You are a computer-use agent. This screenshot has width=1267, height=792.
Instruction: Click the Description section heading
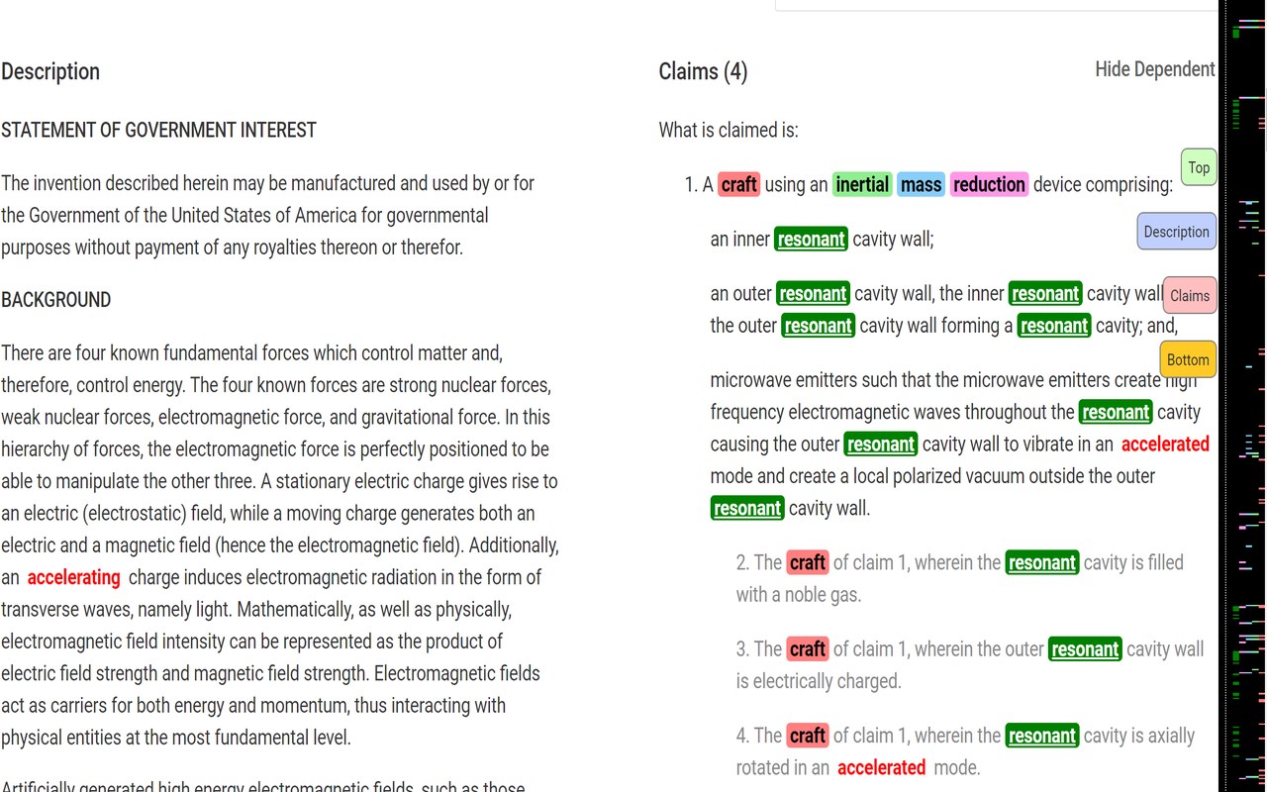click(50, 71)
